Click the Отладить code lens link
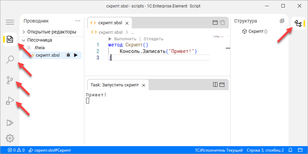 153,39
